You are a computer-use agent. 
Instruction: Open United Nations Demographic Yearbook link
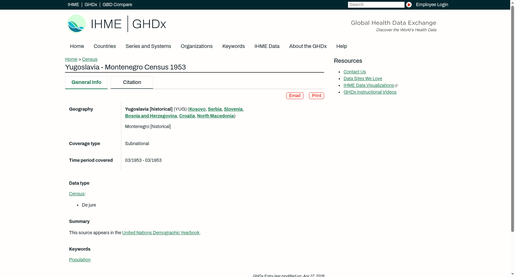coord(161,233)
